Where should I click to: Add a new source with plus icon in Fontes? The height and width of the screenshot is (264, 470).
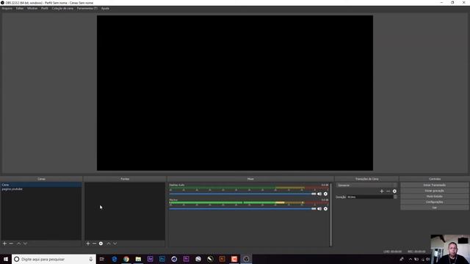(x=88, y=243)
